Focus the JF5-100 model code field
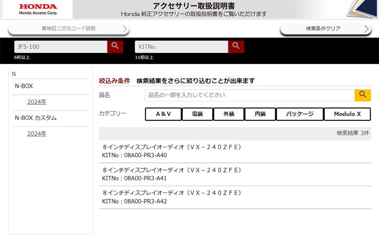This screenshot has height=241, width=379. pos(61,47)
